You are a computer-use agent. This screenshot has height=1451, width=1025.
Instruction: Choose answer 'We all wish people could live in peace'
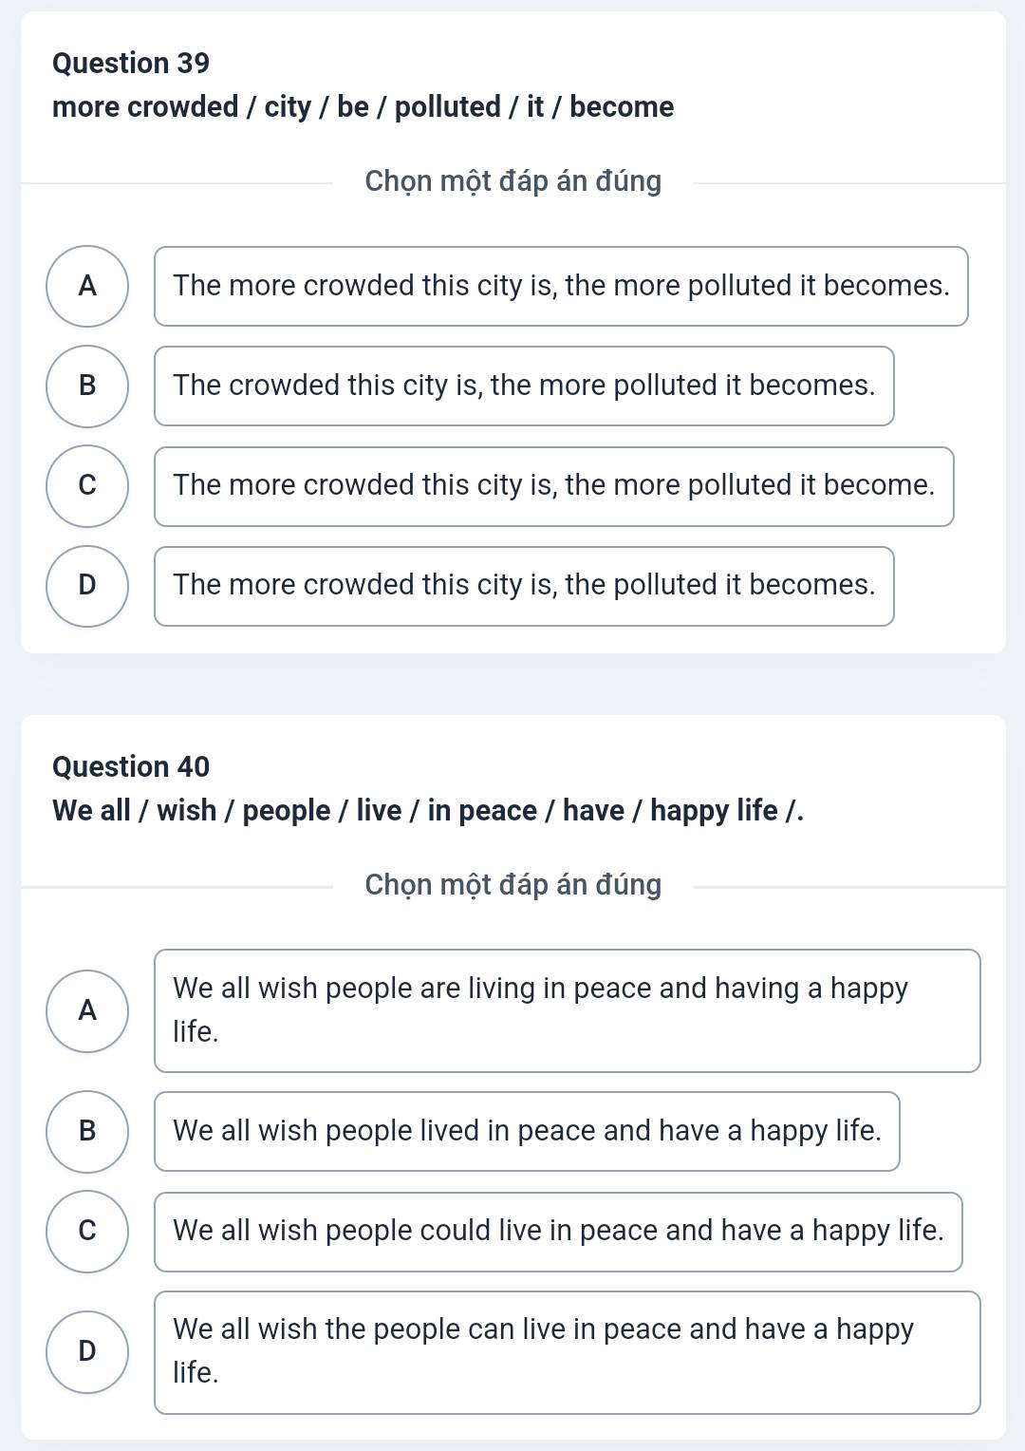point(558,1232)
